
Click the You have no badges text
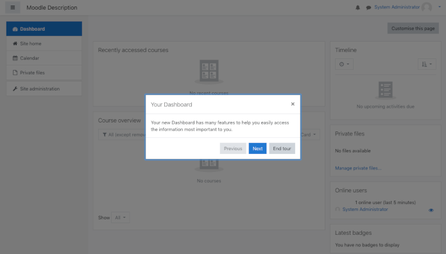click(367, 245)
